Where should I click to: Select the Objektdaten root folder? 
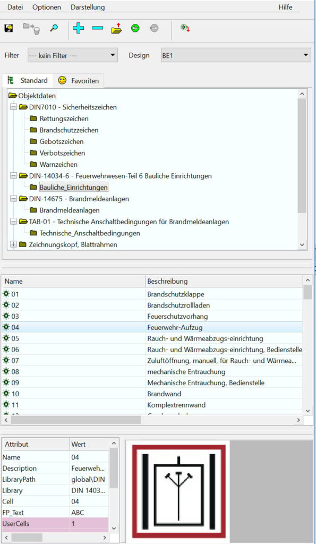point(37,96)
